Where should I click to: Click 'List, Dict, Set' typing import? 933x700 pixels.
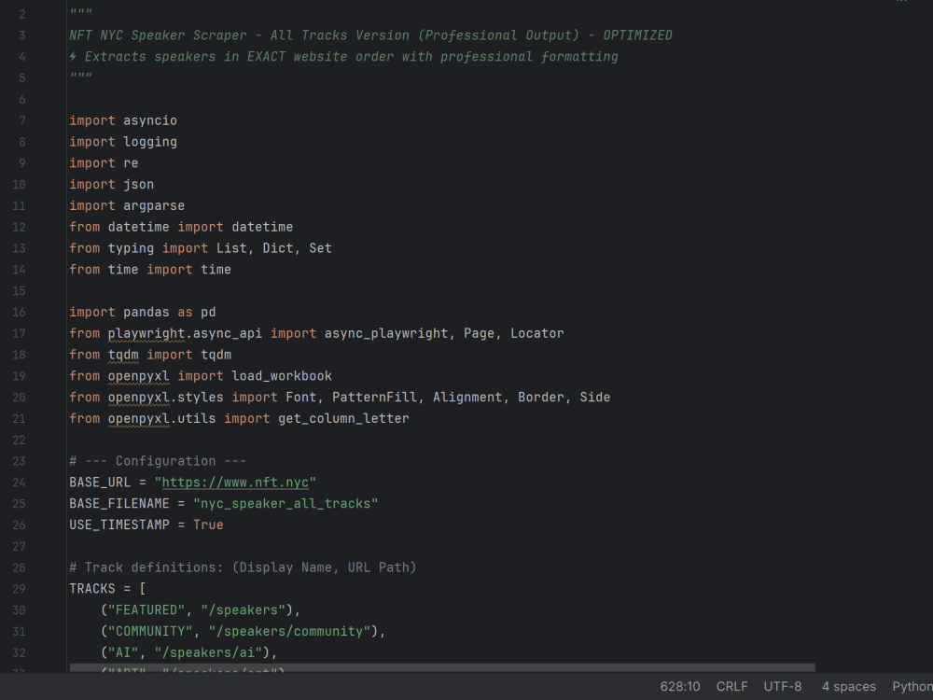[x=273, y=248]
